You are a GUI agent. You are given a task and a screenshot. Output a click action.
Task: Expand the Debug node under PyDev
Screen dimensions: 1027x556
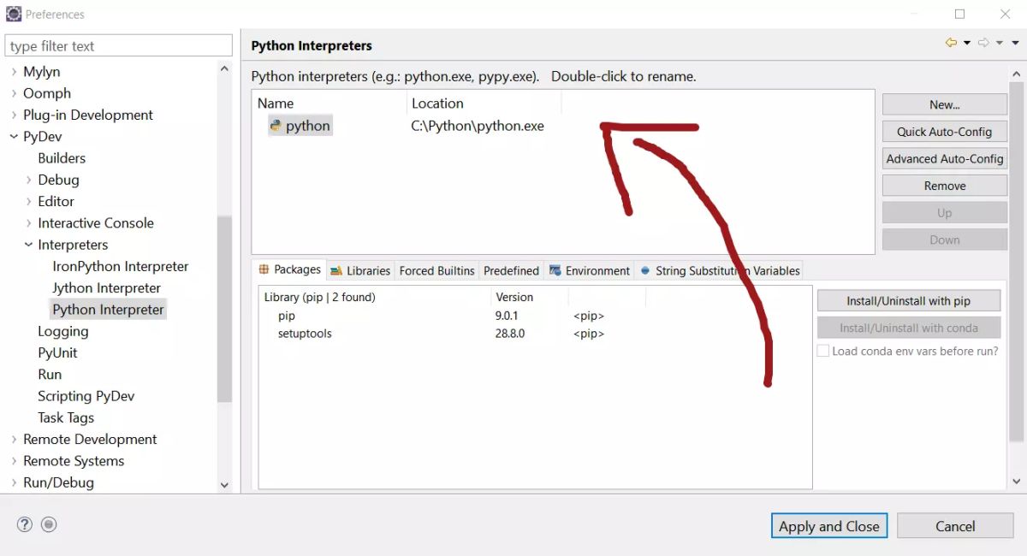28,180
